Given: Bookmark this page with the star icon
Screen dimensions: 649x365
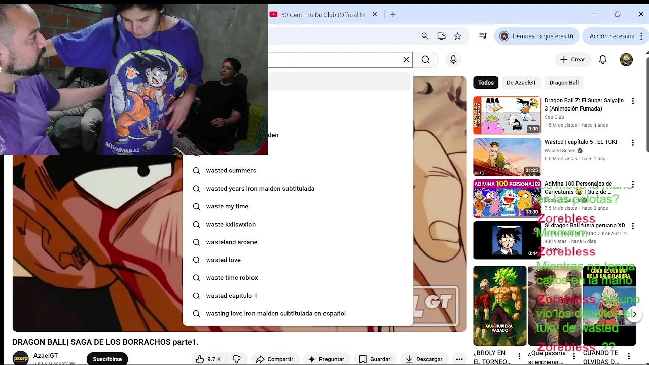Looking at the screenshot, I should (x=458, y=36).
